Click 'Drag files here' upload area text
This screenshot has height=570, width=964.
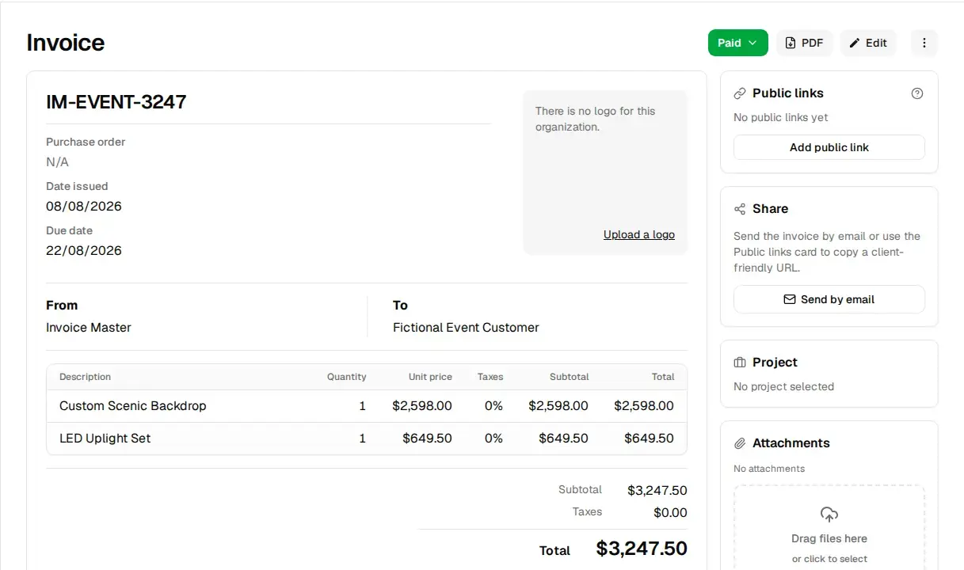coord(829,538)
